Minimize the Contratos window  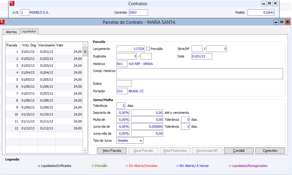pos(264,3)
